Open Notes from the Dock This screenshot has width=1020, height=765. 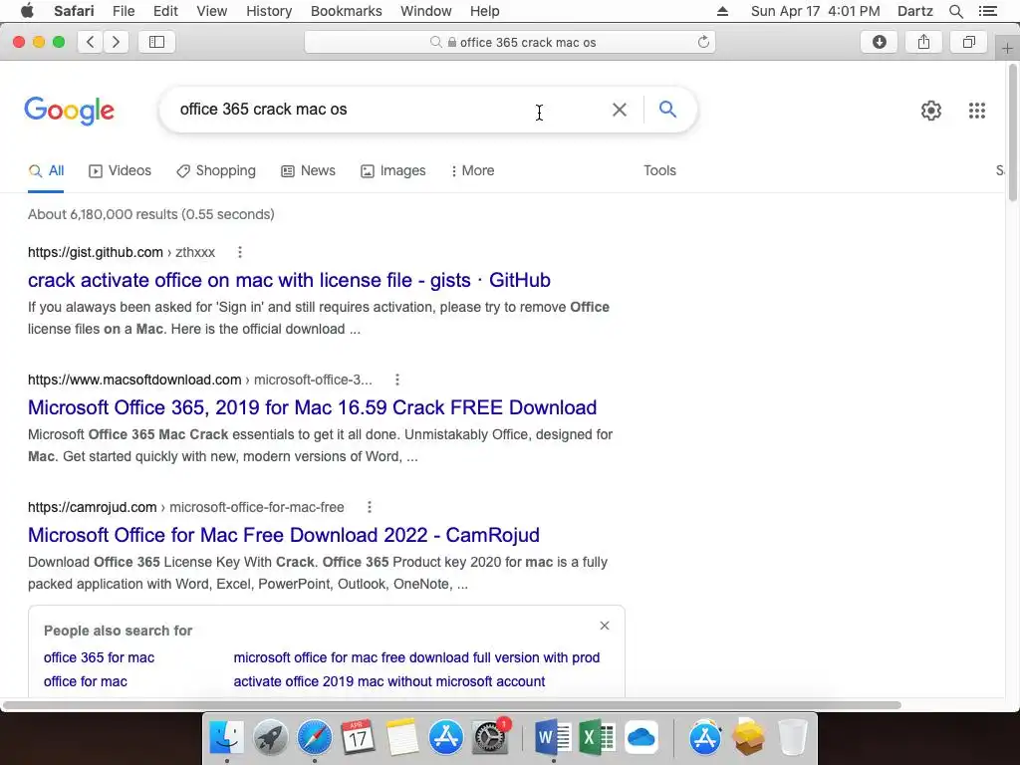401,738
